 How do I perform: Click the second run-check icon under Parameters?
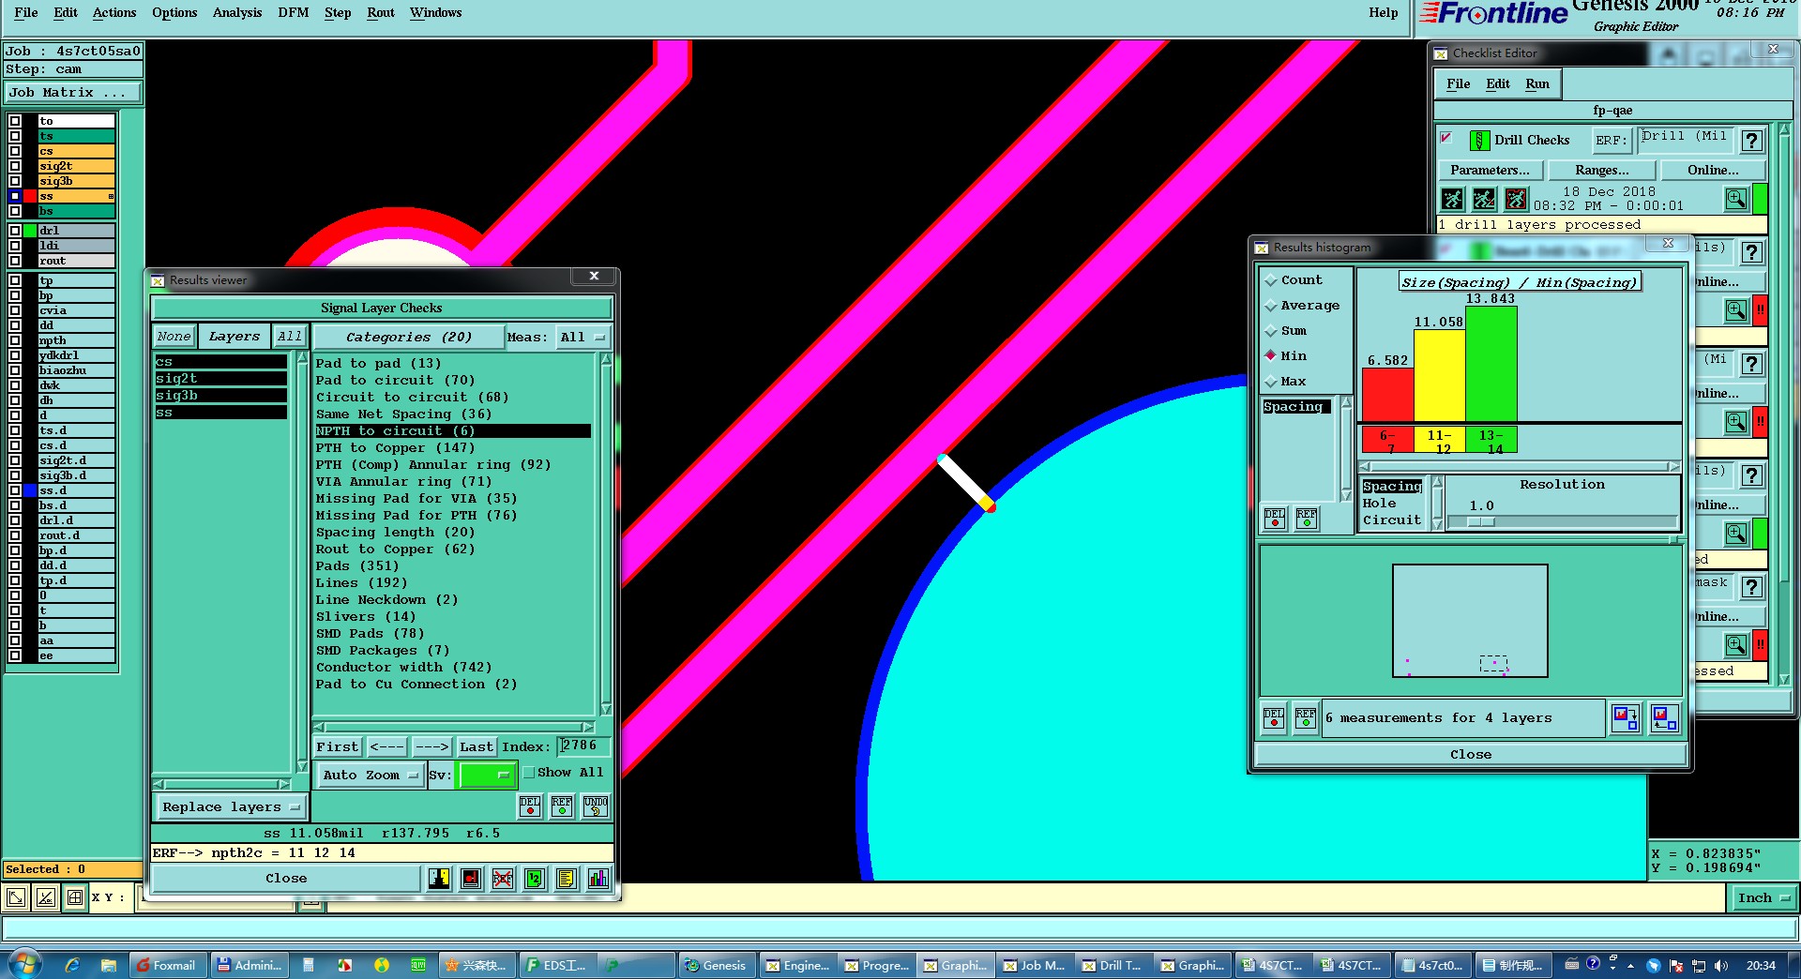click(1484, 199)
